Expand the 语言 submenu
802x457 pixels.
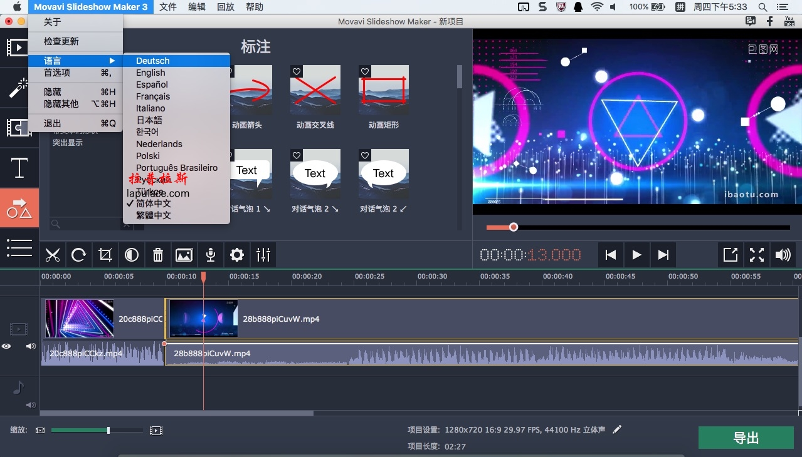point(75,61)
